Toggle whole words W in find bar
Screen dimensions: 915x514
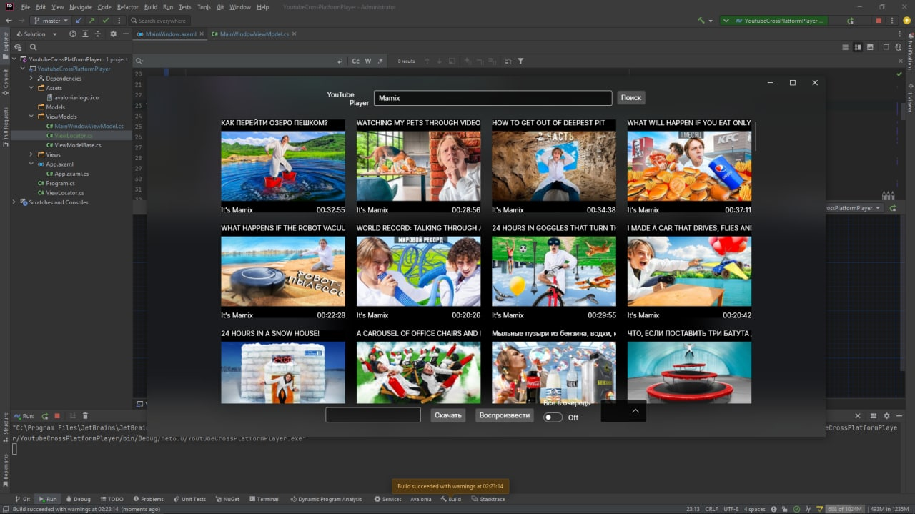coord(368,61)
